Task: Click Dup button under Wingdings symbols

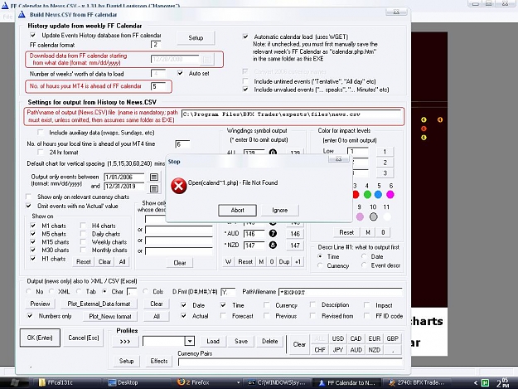Action: [x=284, y=262]
